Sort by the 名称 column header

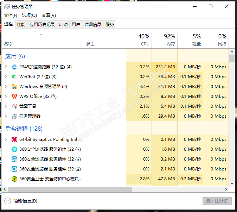coord(43,40)
